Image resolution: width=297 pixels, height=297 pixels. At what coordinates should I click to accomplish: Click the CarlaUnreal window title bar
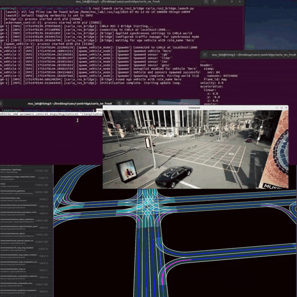click(195, 108)
